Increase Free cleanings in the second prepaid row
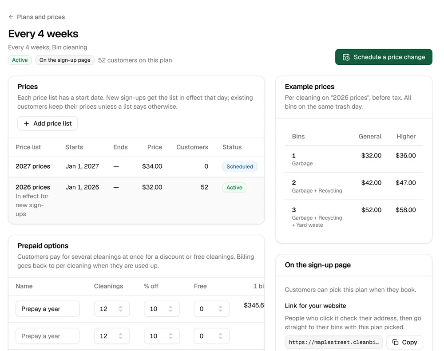444x351 pixels. (x=220, y=334)
